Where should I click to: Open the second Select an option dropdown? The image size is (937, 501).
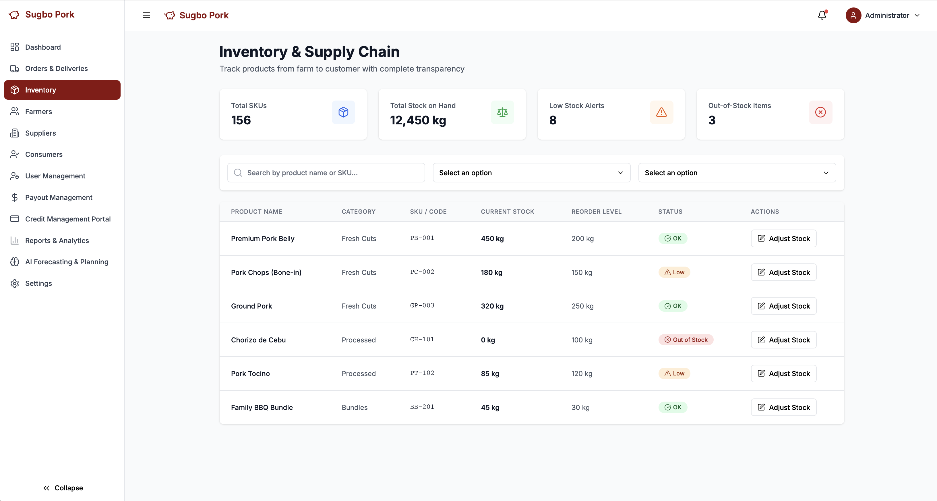(x=737, y=173)
